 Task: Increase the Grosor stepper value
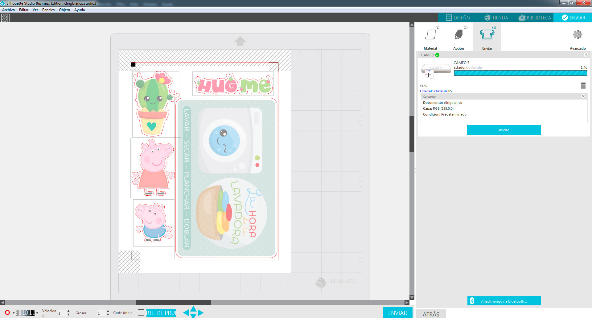pyautogui.click(x=108, y=311)
